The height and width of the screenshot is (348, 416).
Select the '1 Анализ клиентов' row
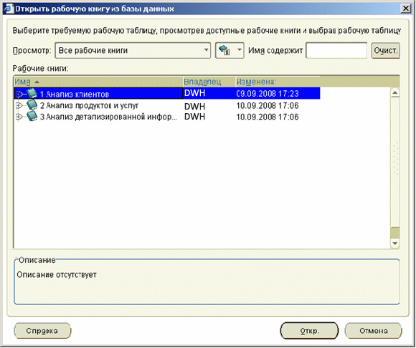pos(167,93)
